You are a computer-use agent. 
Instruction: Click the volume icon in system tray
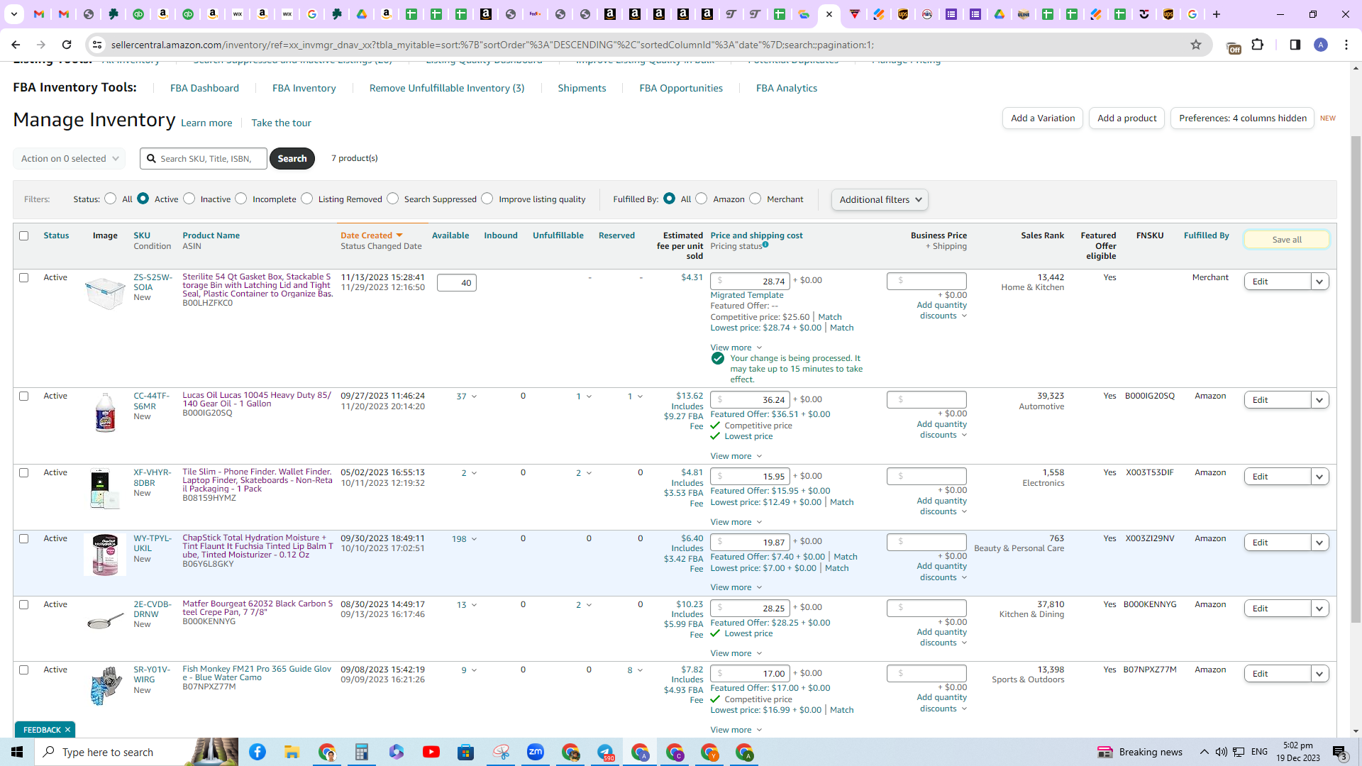1221,752
